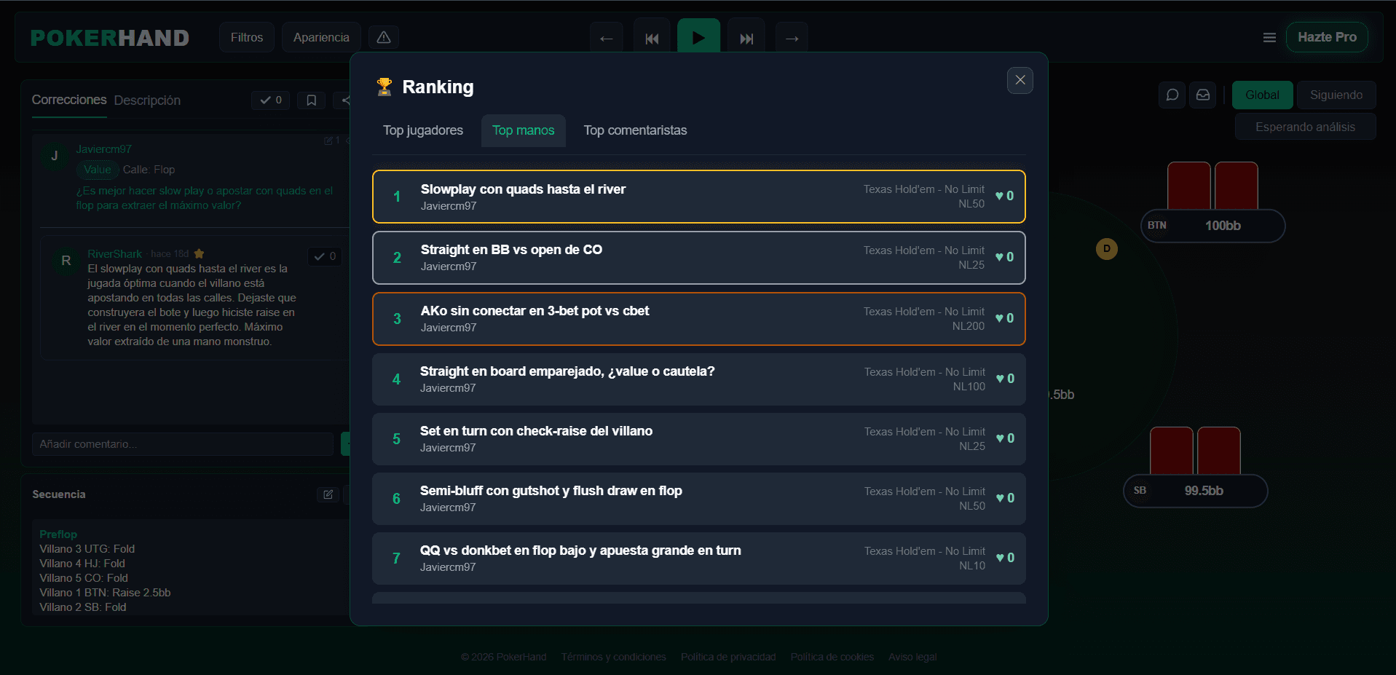The height and width of the screenshot is (675, 1396).
Task: Focus the Añadir comentario field
Action: 183,444
